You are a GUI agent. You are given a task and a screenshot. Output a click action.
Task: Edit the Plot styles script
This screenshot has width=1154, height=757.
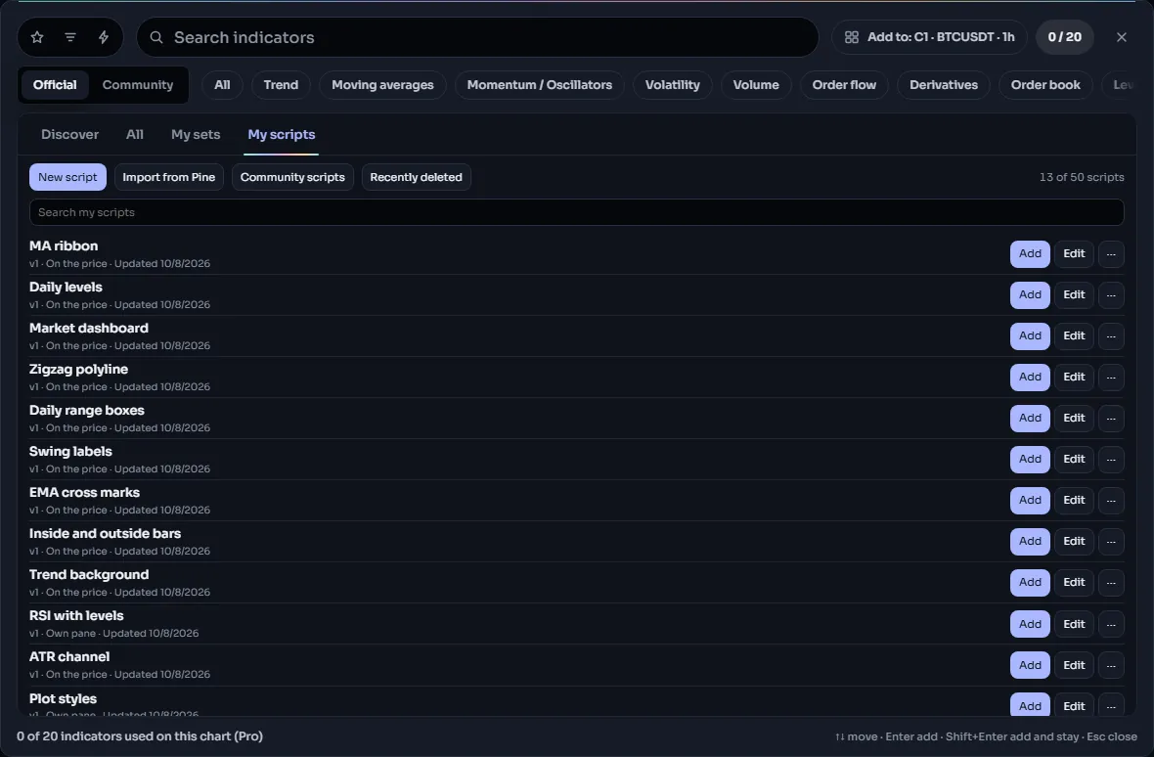click(1074, 706)
